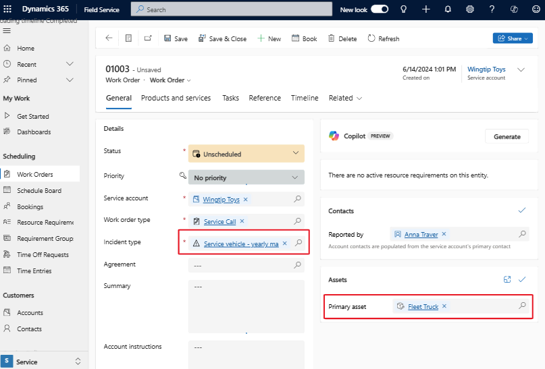The image size is (545, 369).
Task: Open the help question mark
Action: pyautogui.click(x=492, y=9)
